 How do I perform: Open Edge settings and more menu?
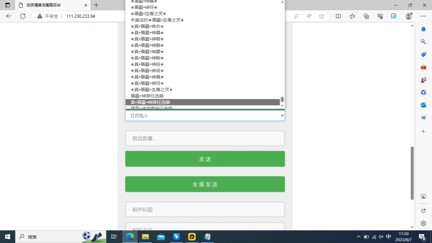pyautogui.click(x=423, y=16)
